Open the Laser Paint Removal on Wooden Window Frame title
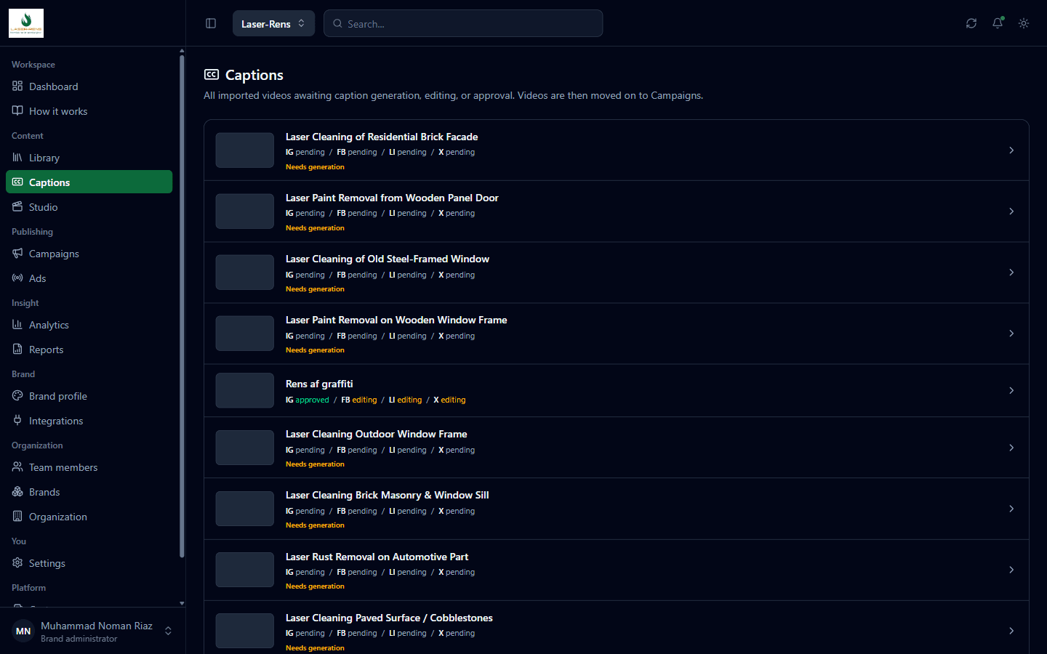 click(x=396, y=320)
